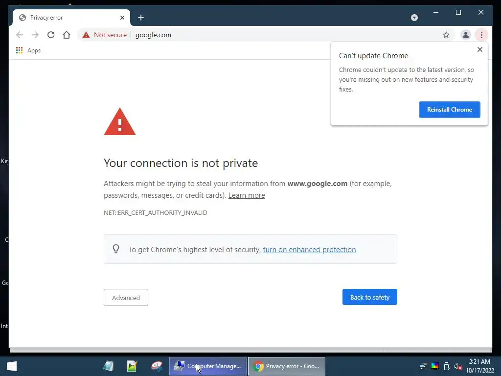
Task: Open the tab search dropdown arrow
Action: (x=414, y=18)
